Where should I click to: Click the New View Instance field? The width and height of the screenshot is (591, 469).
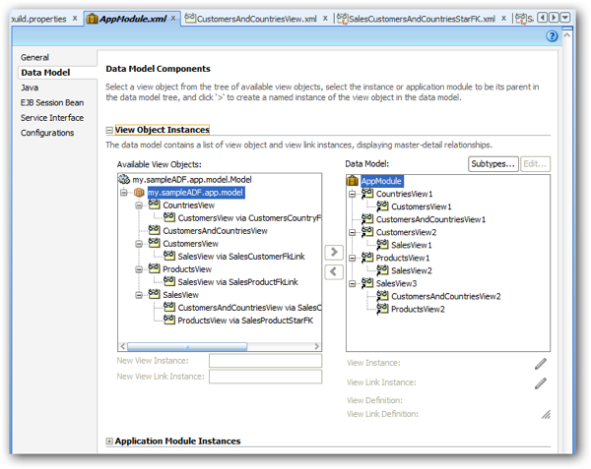pos(265,361)
